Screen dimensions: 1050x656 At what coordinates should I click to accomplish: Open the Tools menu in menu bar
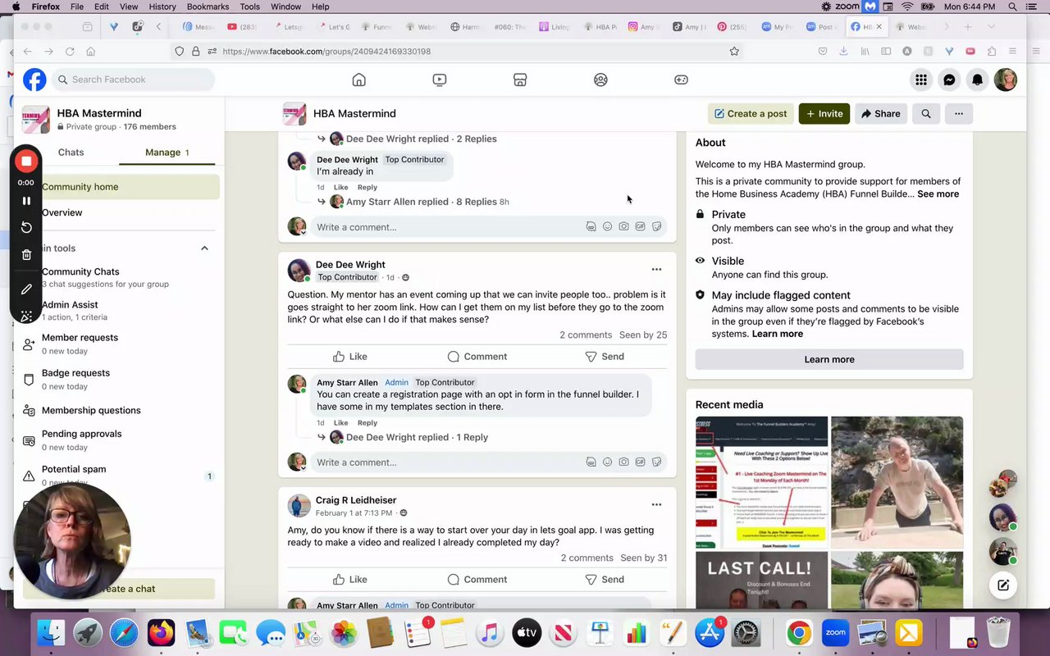[250, 7]
